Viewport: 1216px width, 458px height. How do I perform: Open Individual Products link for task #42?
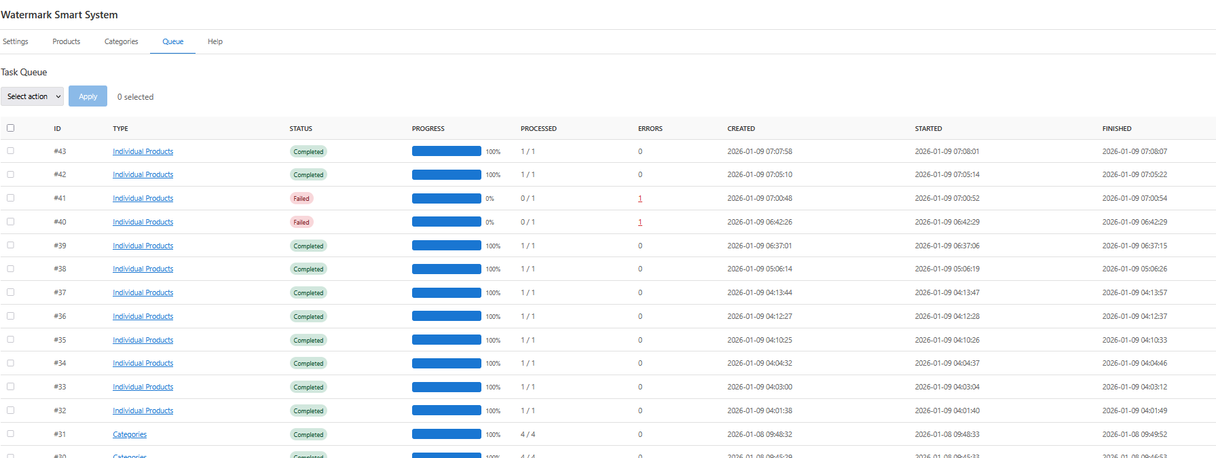(143, 174)
